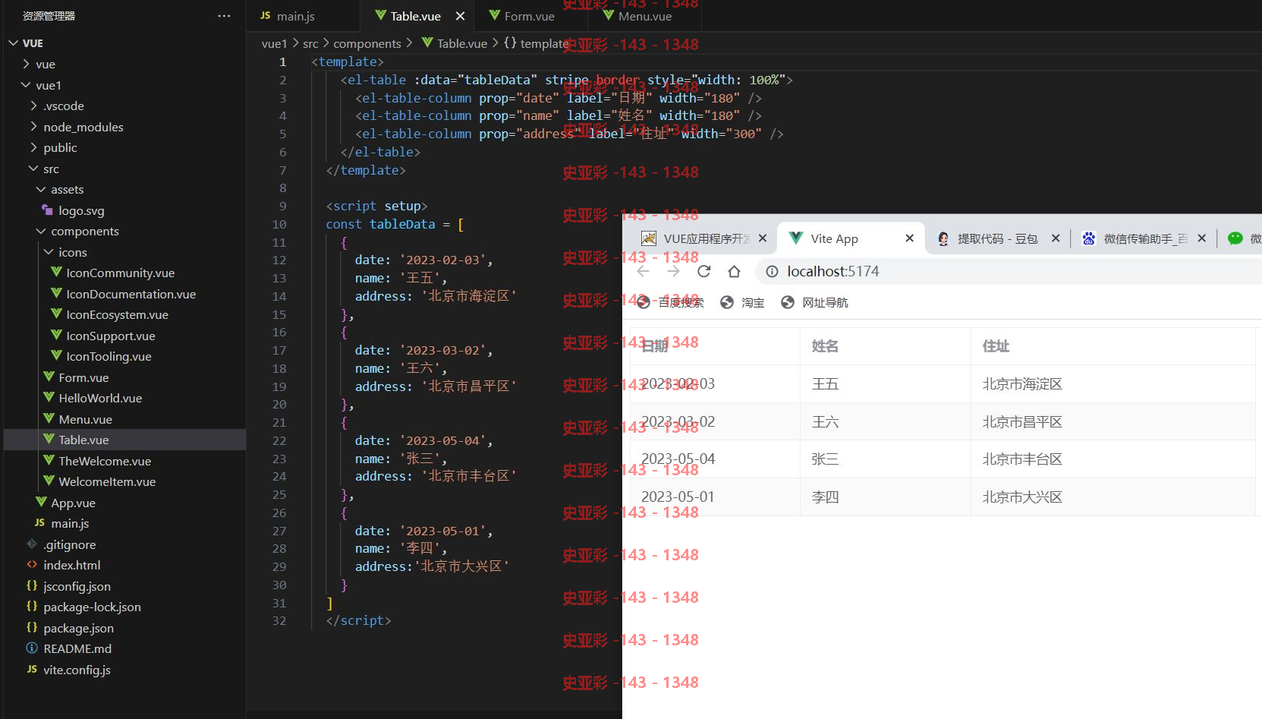Click components in the breadcrumb path
The width and height of the screenshot is (1262, 719).
(x=367, y=43)
